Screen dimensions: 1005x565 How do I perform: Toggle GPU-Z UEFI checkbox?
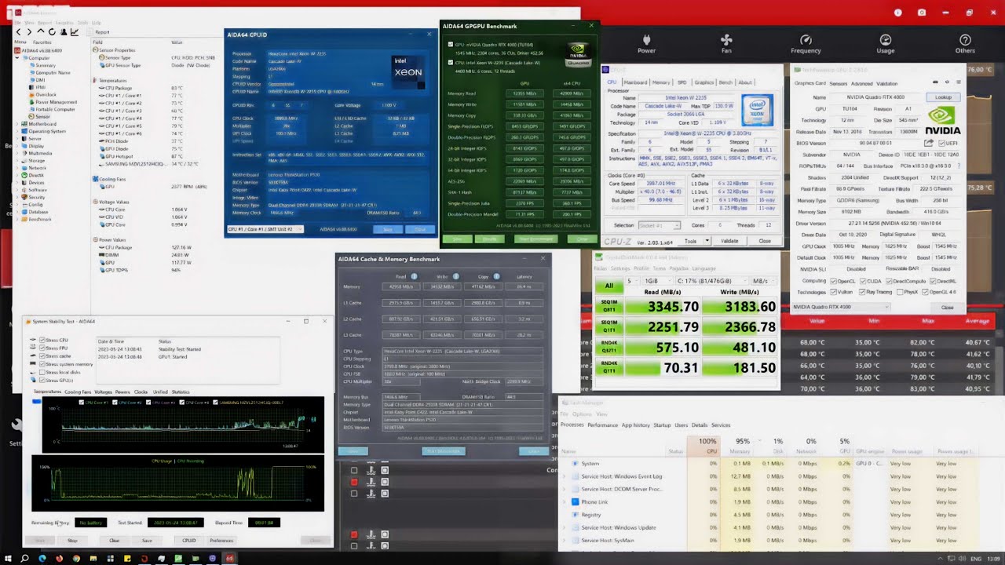point(941,143)
